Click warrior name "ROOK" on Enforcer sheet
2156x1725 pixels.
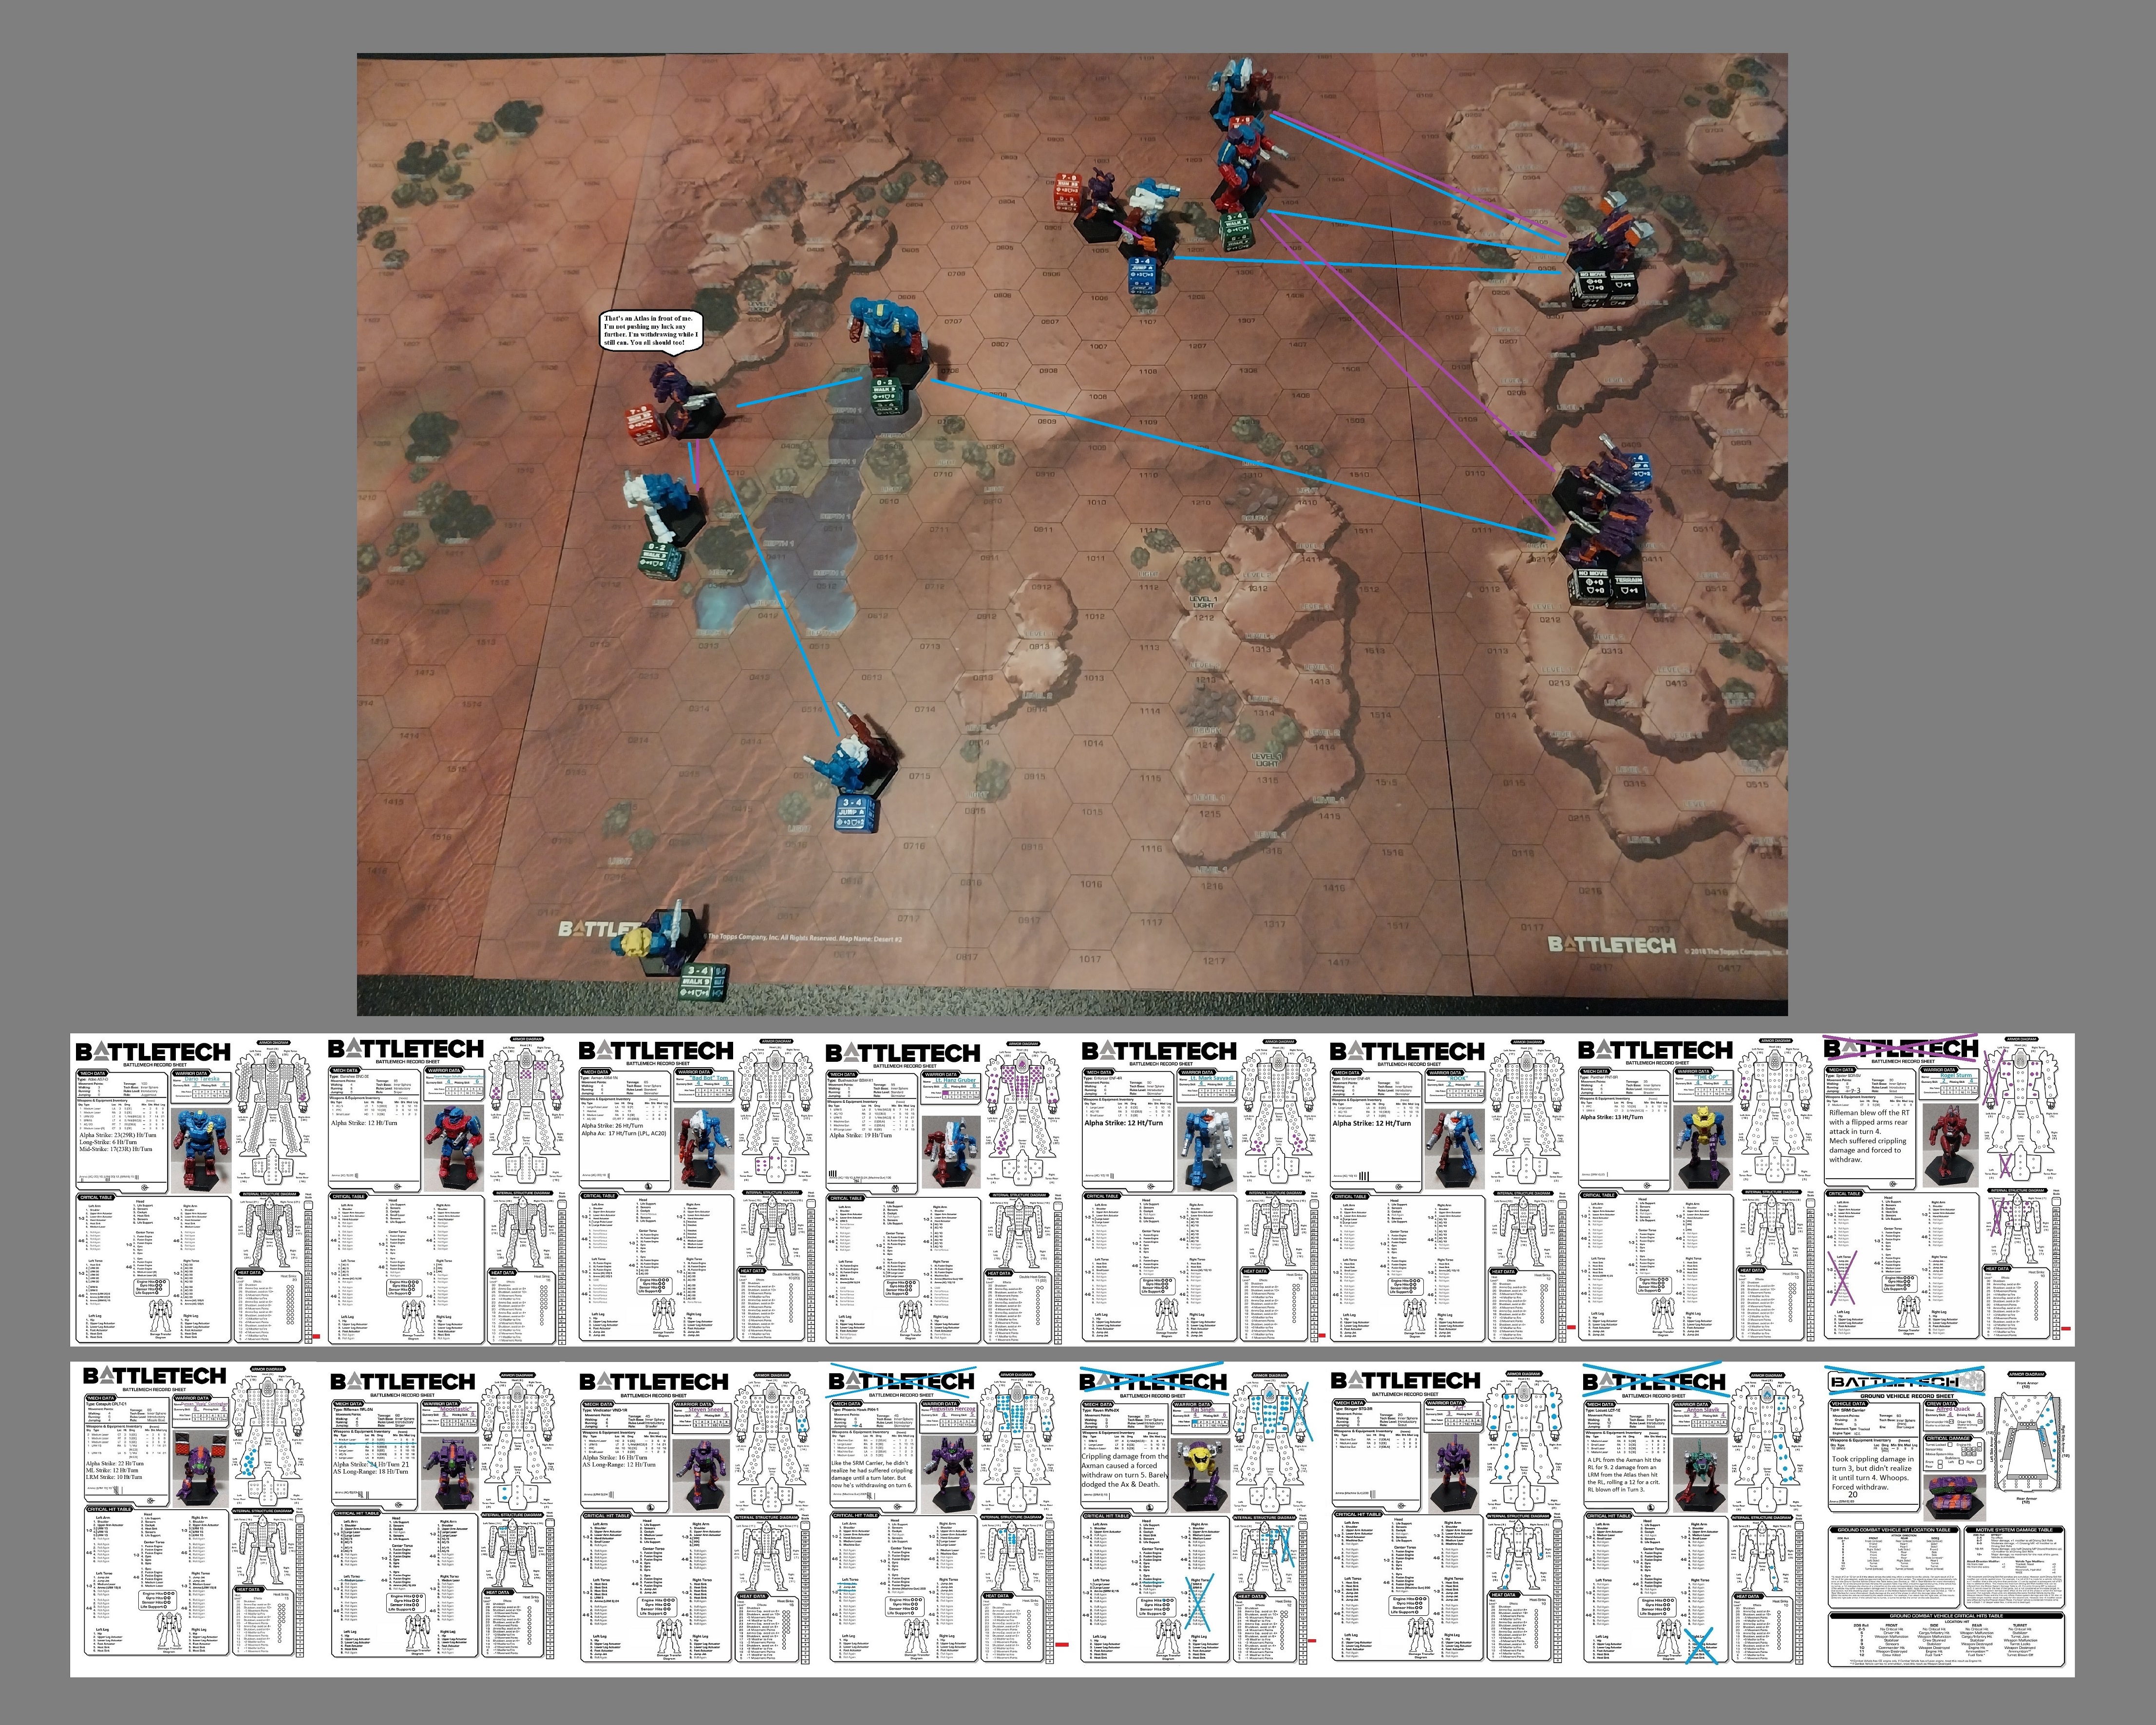click(x=1458, y=1079)
